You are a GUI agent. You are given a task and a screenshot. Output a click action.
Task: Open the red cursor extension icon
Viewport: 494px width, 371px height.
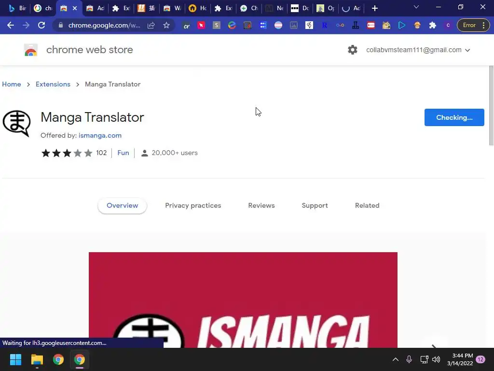point(201,25)
